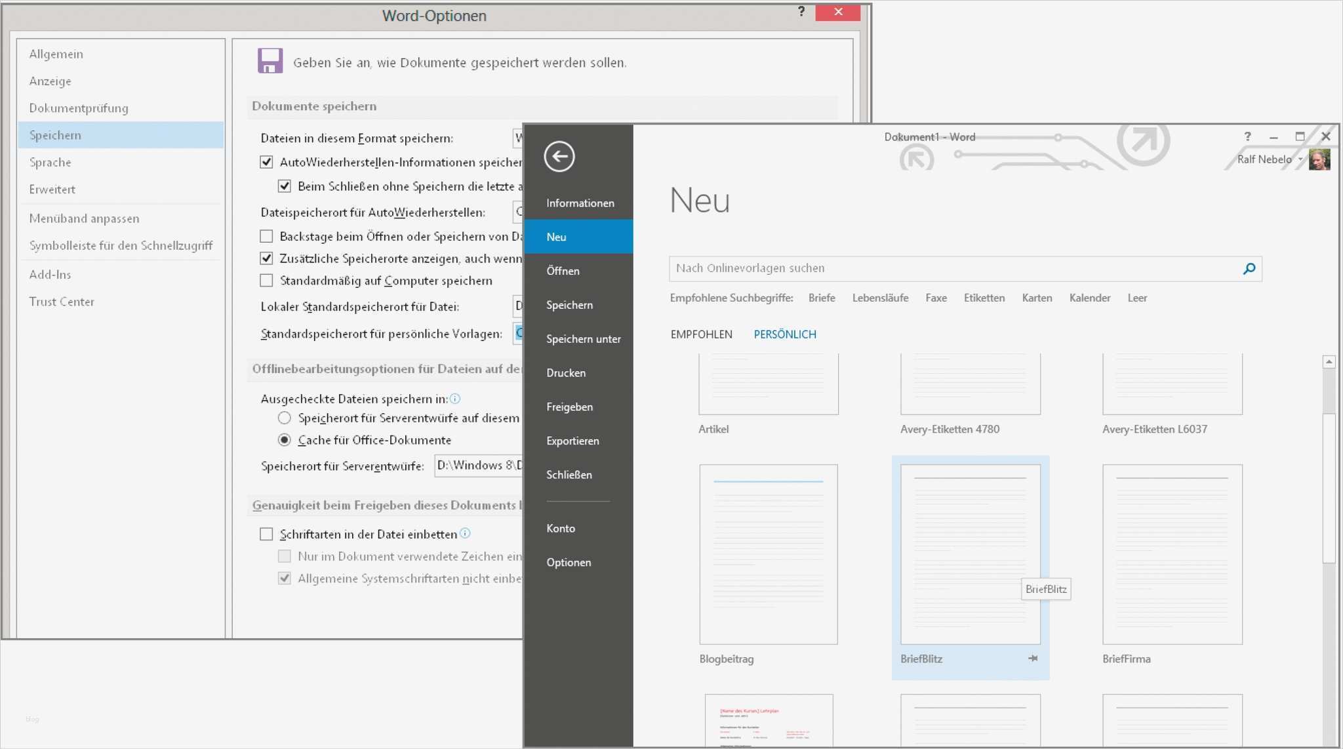Open Drucken in the backstage menu
The width and height of the screenshot is (1343, 749).
pyautogui.click(x=565, y=373)
